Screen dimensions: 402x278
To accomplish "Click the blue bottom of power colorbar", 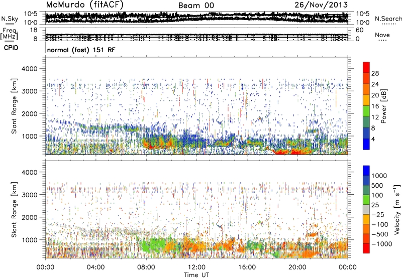I will tap(366, 144).
